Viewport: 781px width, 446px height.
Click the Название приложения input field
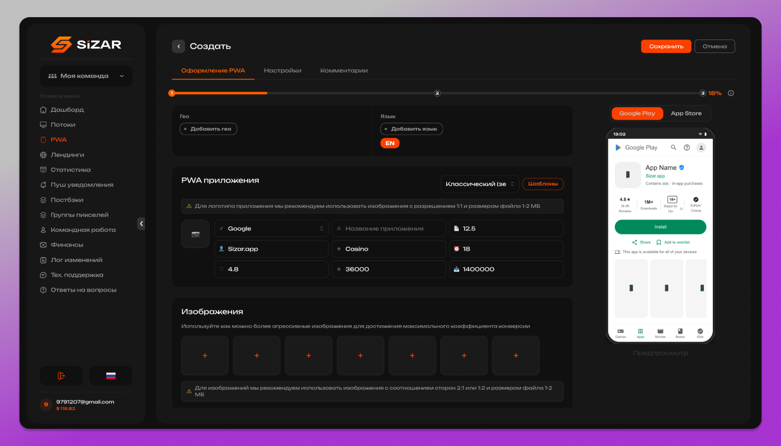point(389,229)
